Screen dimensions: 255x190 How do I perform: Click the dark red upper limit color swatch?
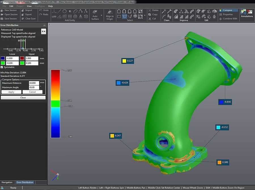(22, 58)
